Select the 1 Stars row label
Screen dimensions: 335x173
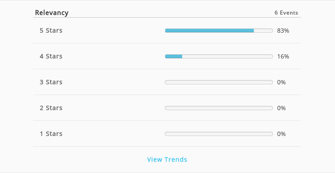[51, 133]
